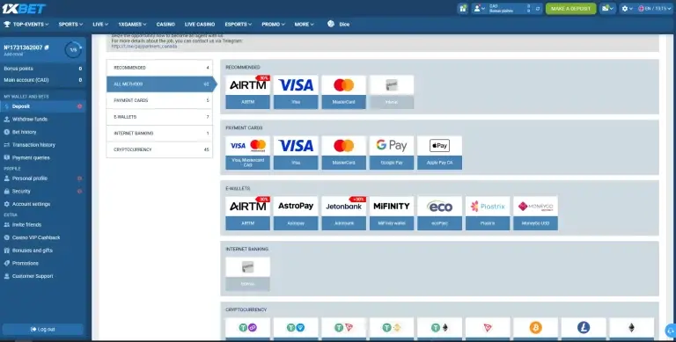
Task: Choose MasterCard in the Payment Cards section
Action: 343,153
